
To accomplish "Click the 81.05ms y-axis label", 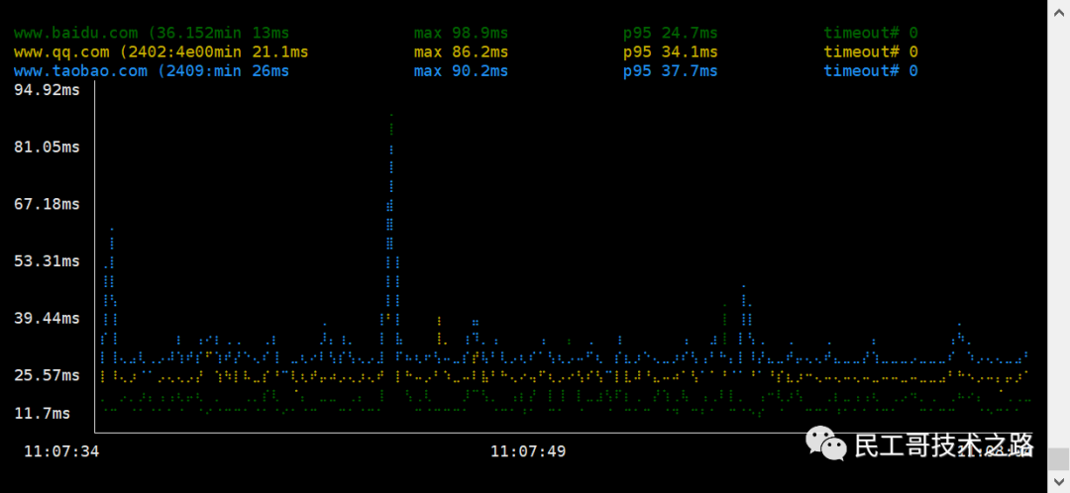I will [x=48, y=148].
